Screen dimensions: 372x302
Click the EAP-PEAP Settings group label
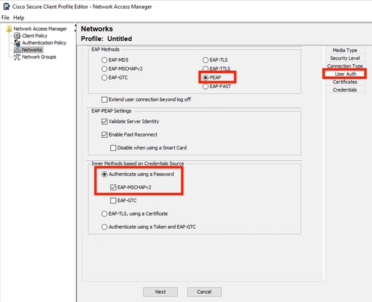(111, 111)
